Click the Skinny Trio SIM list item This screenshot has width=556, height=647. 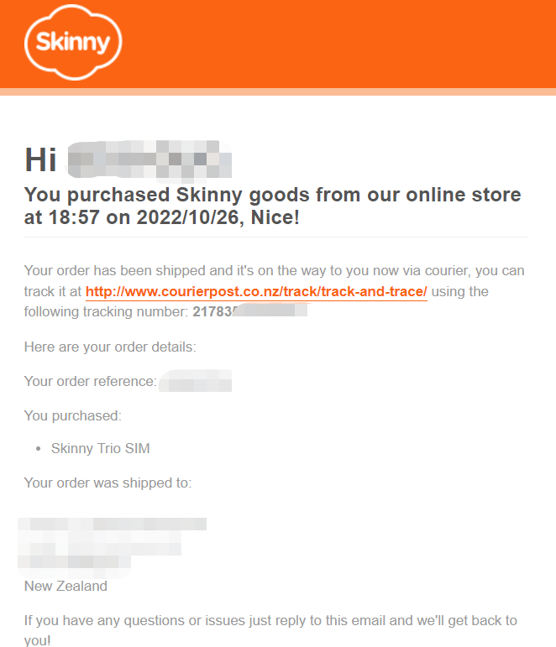point(101,448)
